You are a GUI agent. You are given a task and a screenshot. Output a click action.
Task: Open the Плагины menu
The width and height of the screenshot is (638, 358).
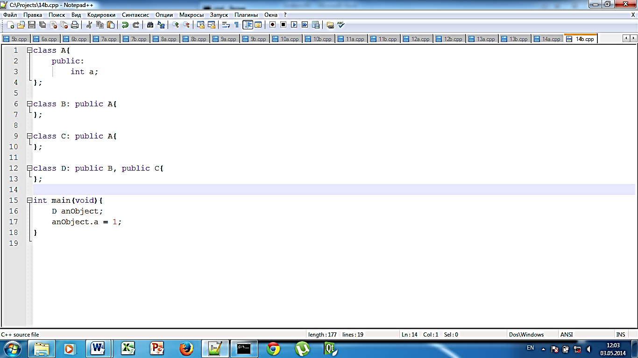[246, 15]
